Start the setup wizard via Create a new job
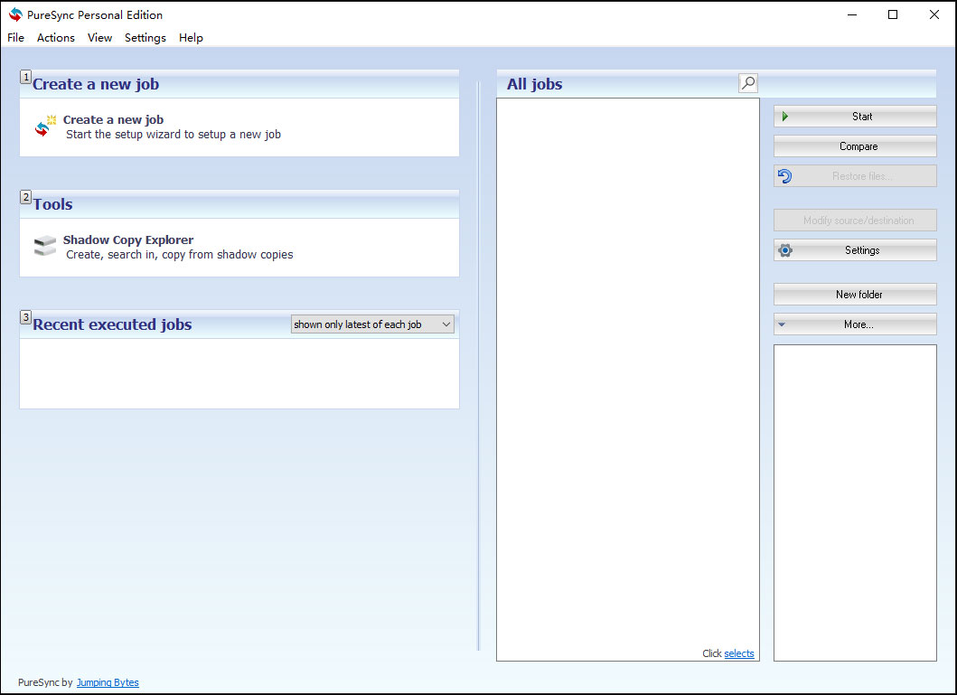Image resolution: width=957 pixels, height=695 pixels. [x=113, y=119]
